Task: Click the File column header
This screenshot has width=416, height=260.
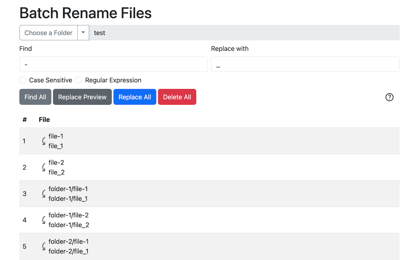Action: (x=44, y=120)
